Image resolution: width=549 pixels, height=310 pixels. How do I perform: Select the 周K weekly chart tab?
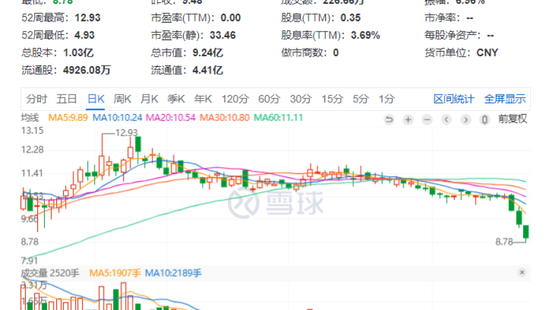click(x=122, y=99)
